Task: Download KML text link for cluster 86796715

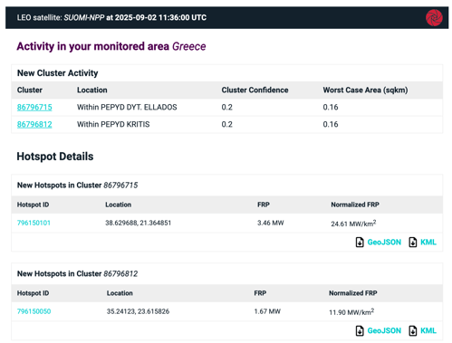Action: click(x=428, y=242)
